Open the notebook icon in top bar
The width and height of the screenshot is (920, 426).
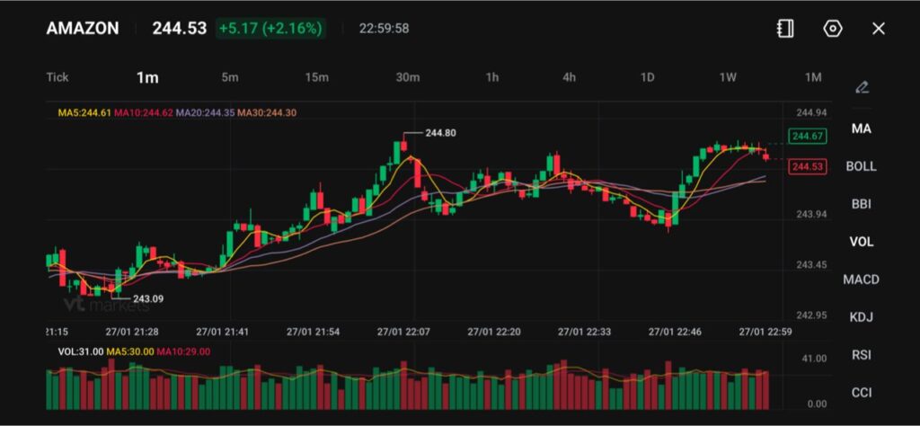click(785, 29)
